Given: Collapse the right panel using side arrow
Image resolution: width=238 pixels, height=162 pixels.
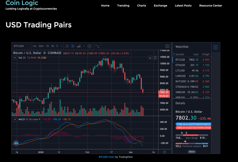Looking at the screenshot, I should click(x=172, y=140).
